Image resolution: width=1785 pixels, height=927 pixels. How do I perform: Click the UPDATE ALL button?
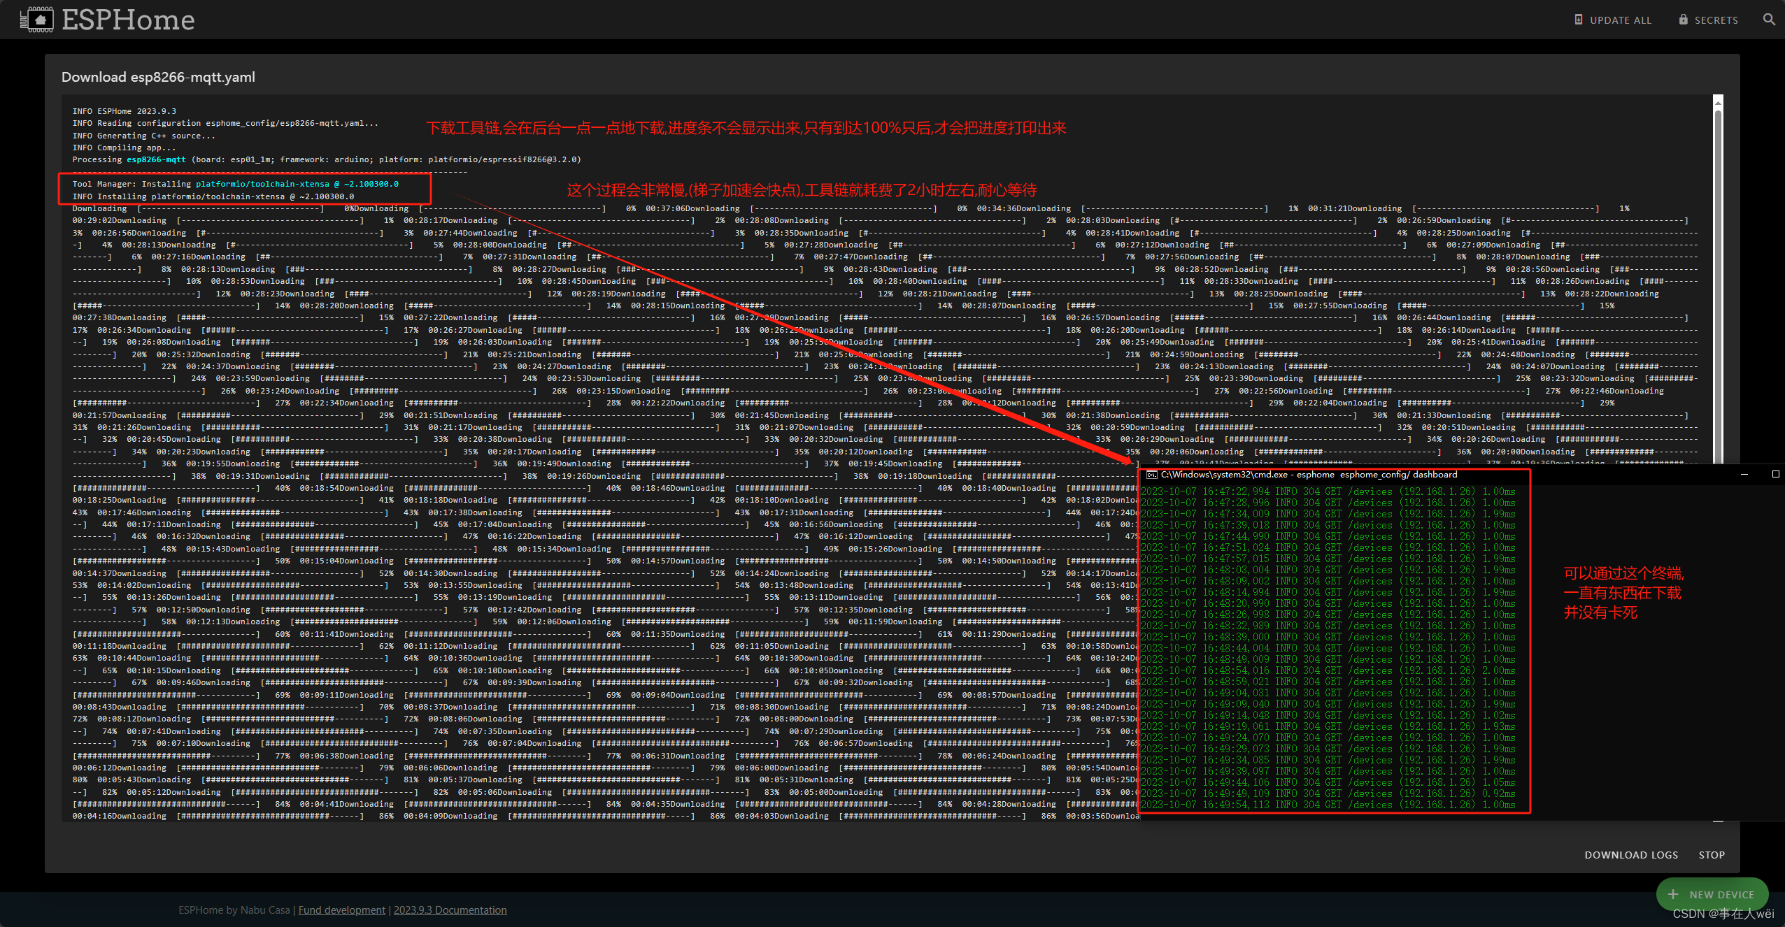coord(1613,20)
